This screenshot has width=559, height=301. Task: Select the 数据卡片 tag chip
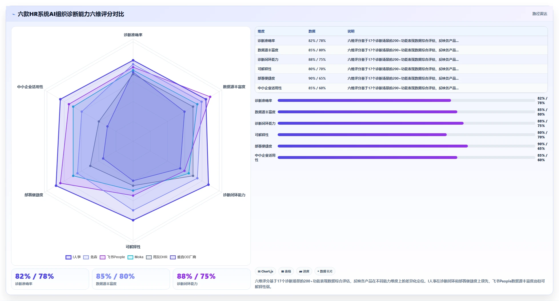325,271
